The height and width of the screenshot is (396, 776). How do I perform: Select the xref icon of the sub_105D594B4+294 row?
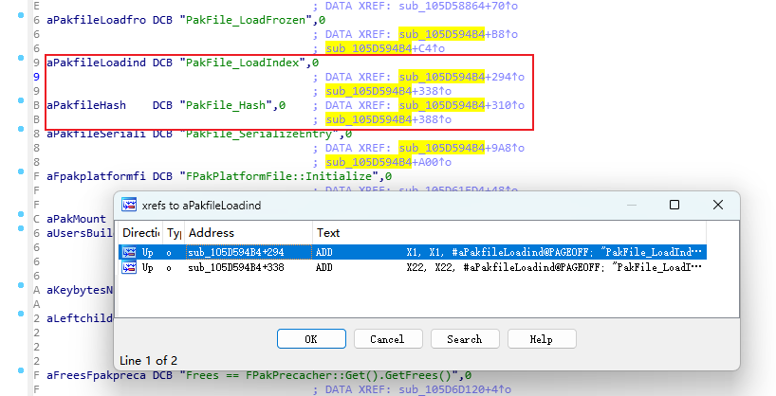point(128,253)
